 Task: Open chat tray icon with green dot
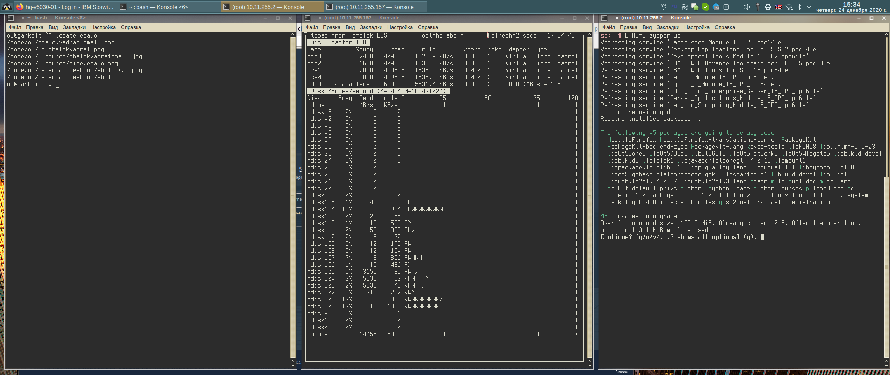(695, 7)
